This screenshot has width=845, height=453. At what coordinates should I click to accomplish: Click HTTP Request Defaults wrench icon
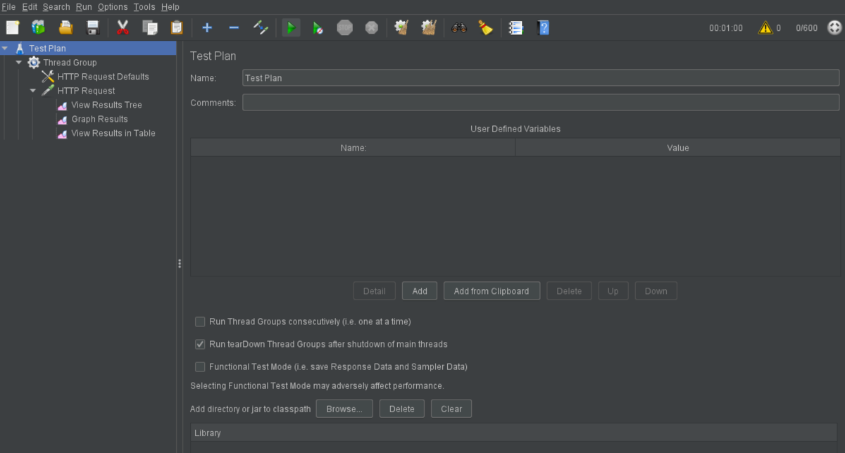(x=48, y=77)
